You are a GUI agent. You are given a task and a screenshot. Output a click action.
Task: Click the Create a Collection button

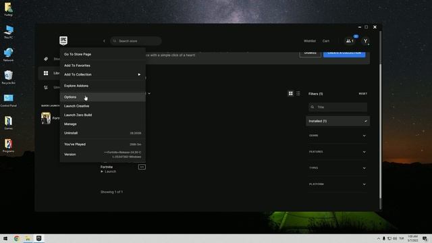tap(344, 53)
